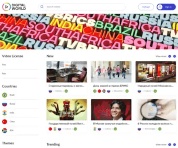This screenshot has height=148, width=178.
Task: Open the train cab video thumbnail
Action: pyautogui.click(x=67, y=72)
